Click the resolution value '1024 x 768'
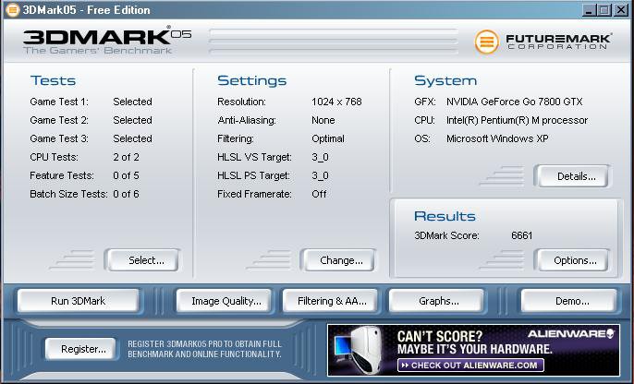Screen dimensions: 634x384 tap(336, 102)
